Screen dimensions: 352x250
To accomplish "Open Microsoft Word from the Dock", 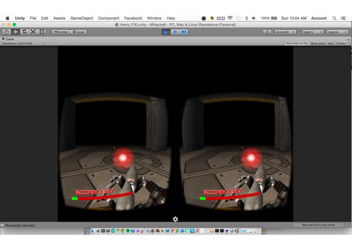I will 167,231.
